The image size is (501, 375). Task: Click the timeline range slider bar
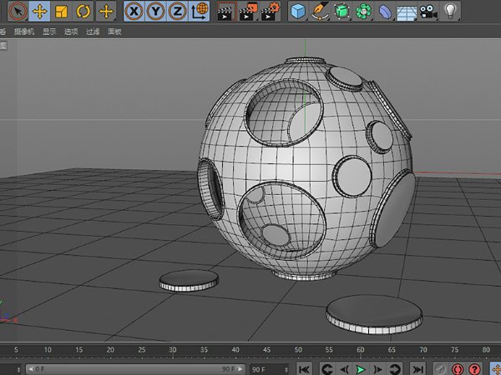coord(134,368)
